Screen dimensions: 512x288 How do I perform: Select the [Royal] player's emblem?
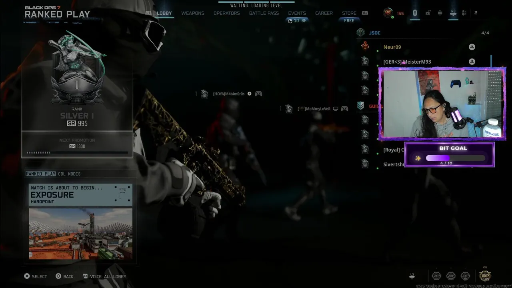[x=365, y=149]
